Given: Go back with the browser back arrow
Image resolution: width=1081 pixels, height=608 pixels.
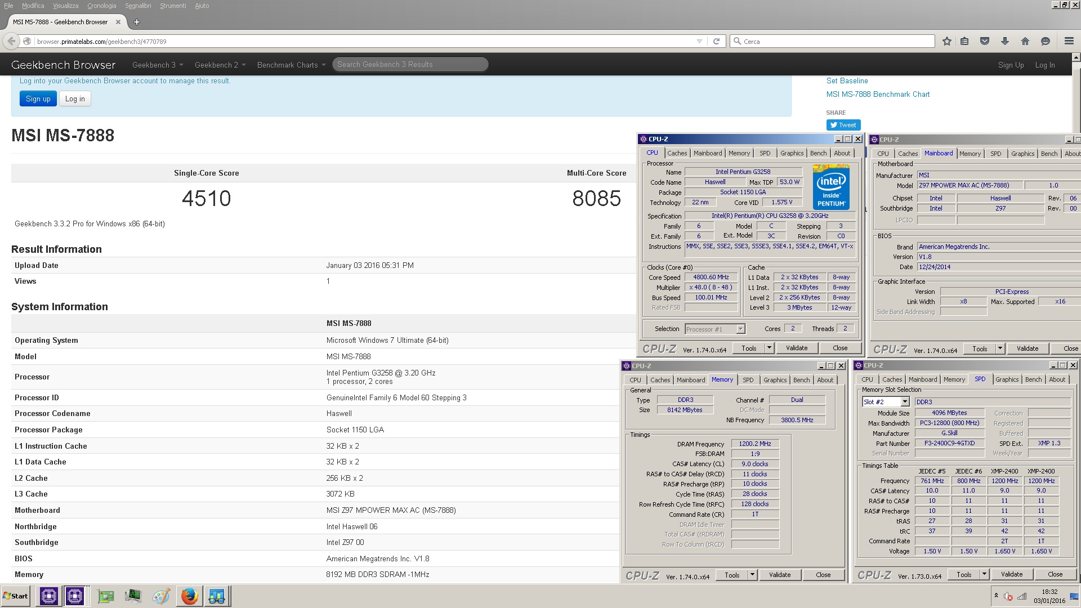Looking at the screenshot, I should point(12,41).
